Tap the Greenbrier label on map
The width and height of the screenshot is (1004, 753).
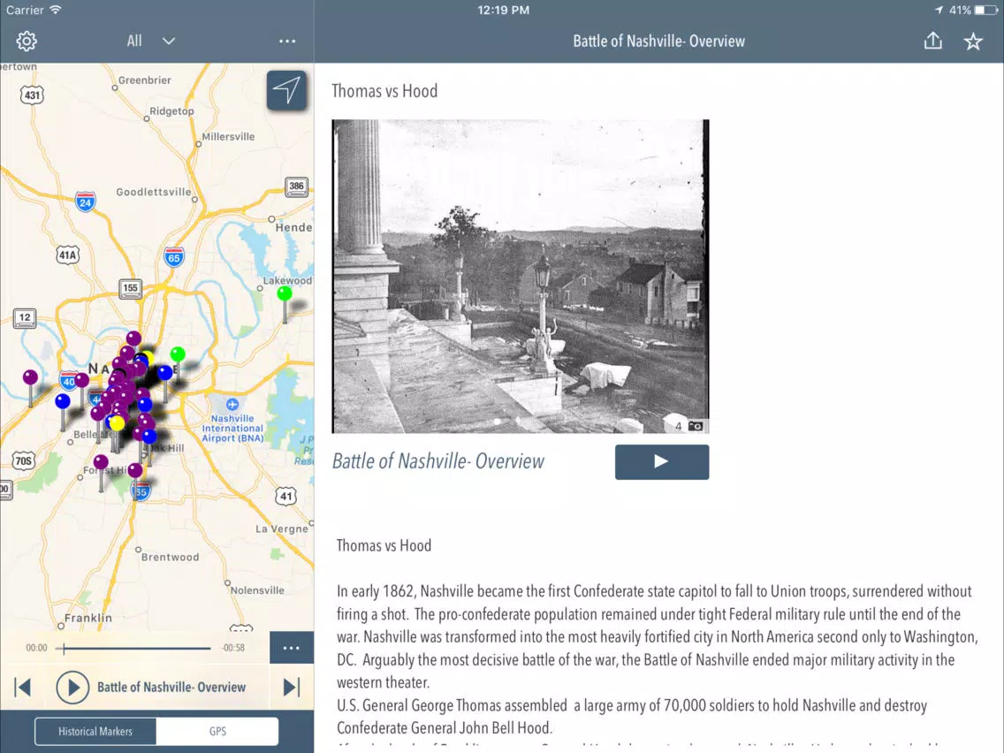coord(145,80)
